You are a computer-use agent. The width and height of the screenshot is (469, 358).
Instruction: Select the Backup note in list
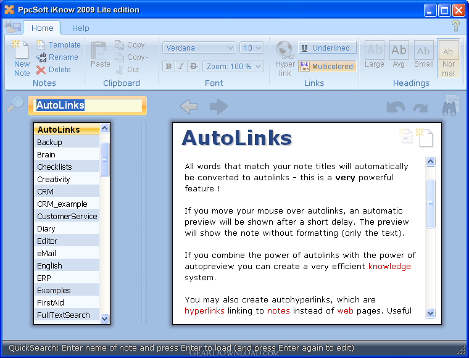pos(67,142)
